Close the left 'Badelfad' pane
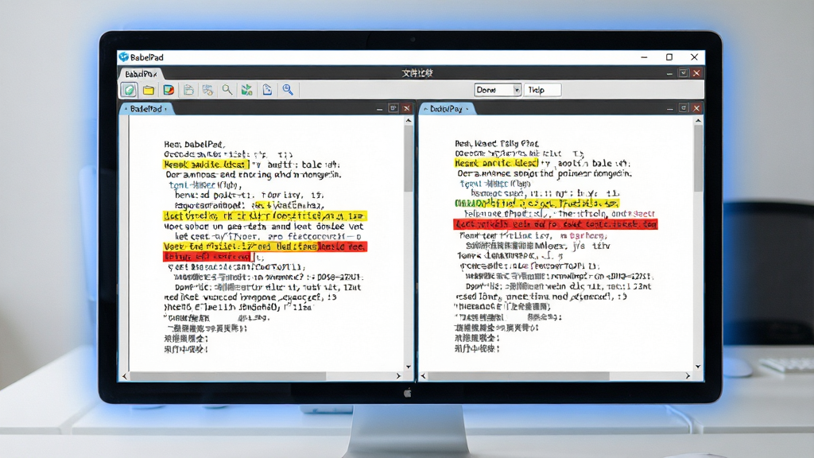The image size is (814, 458). click(x=406, y=108)
